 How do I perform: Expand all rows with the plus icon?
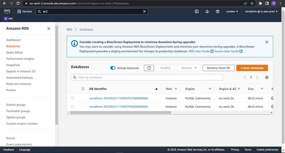(x=83, y=89)
